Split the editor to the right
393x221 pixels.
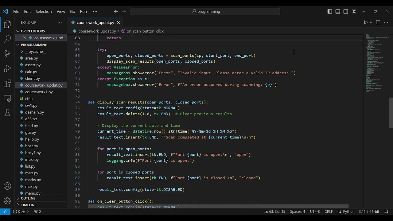coord(378,22)
